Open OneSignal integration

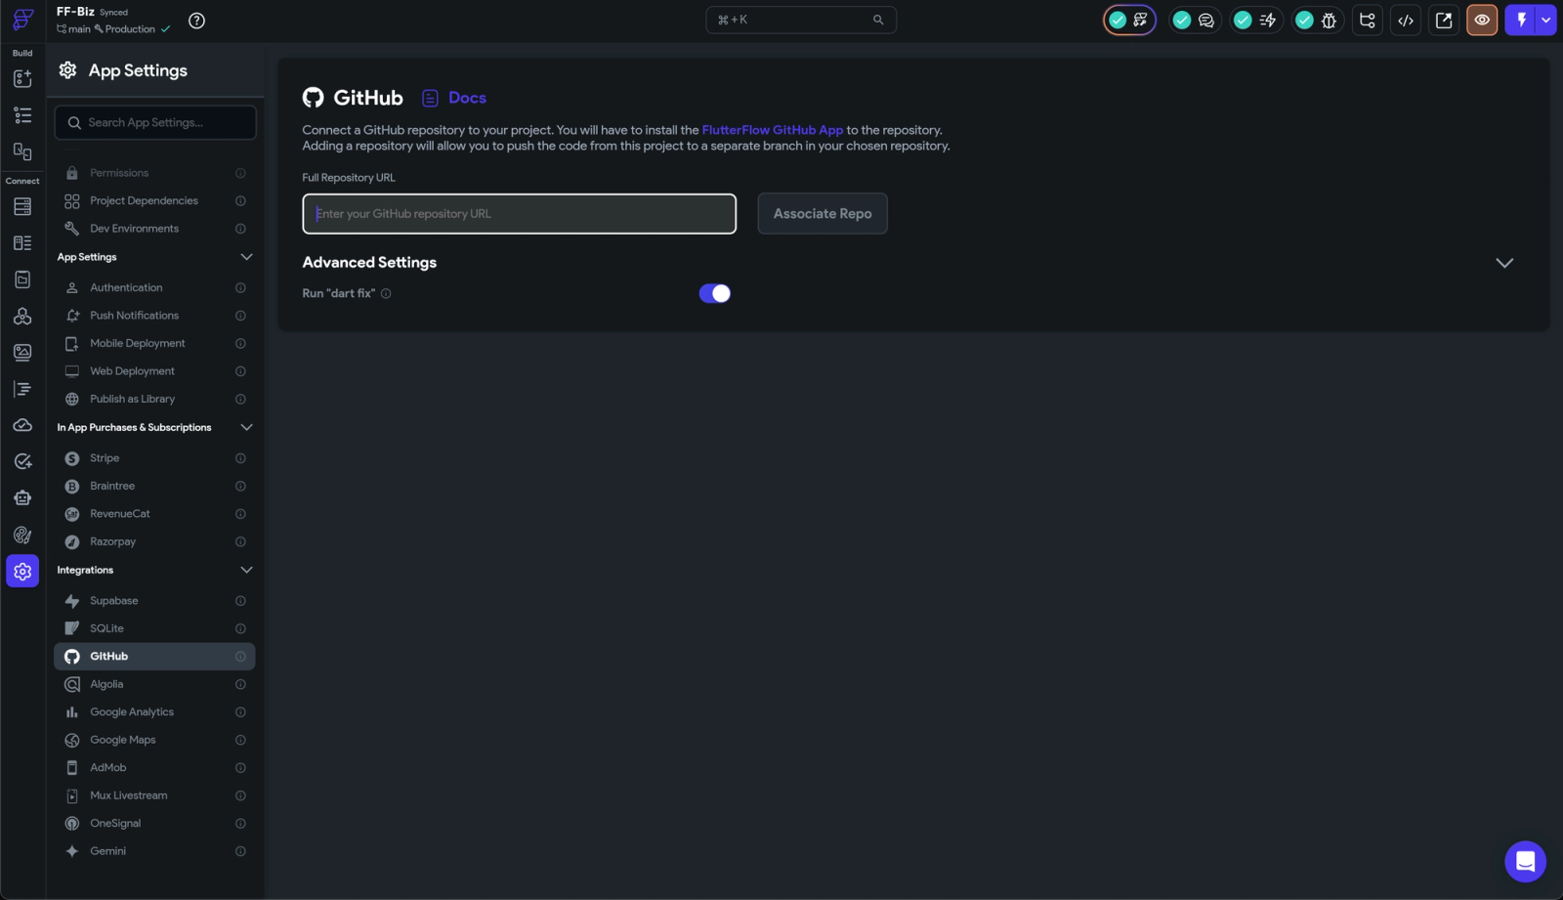(154, 824)
